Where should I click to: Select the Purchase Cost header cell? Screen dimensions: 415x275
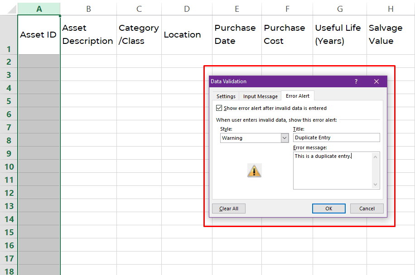pyautogui.click(x=287, y=35)
